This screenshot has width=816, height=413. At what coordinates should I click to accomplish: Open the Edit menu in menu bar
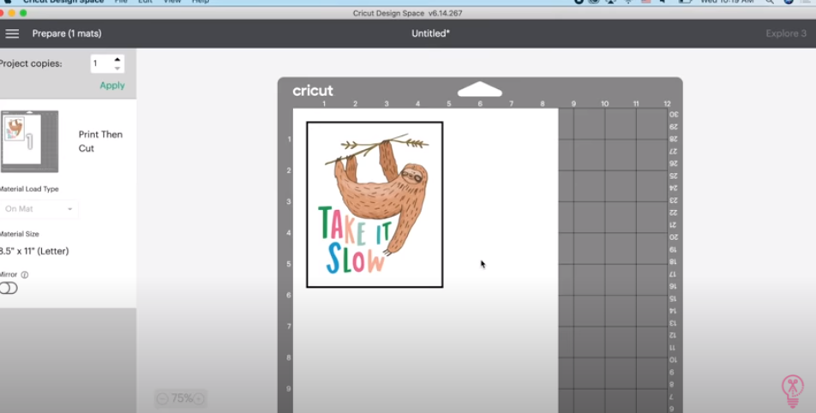pyautogui.click(x=145, y=2)
